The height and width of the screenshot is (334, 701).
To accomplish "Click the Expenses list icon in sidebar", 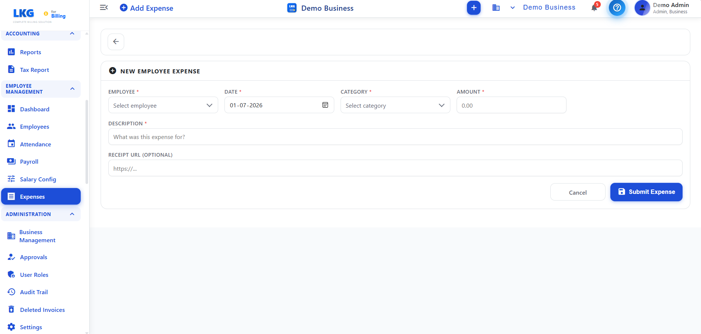I will click(x=11, y=196).
